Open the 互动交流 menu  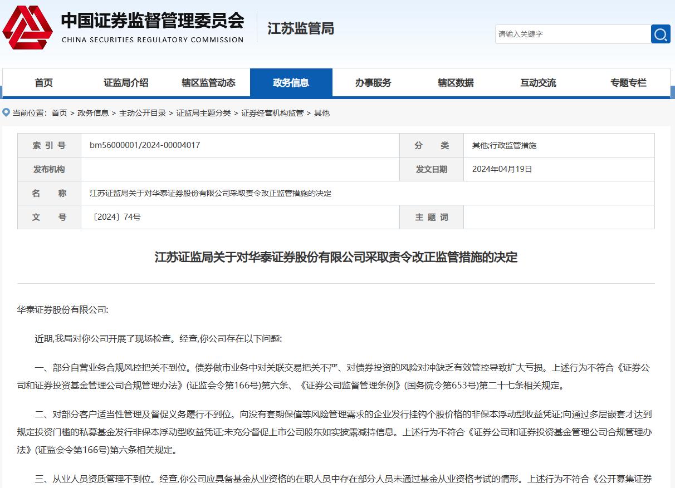pos(537,82)
